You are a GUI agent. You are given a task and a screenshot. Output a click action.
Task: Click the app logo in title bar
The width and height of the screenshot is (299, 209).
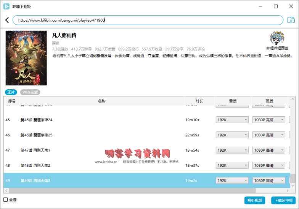(6, 6)
